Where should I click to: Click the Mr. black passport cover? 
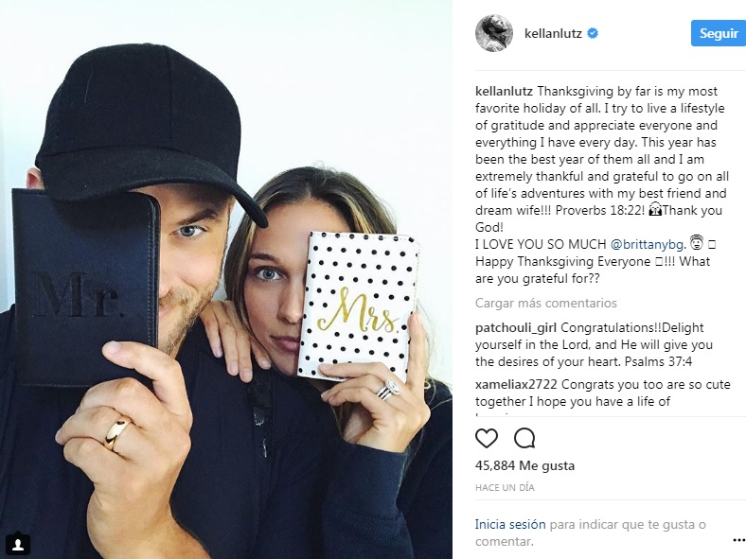click(x=84, y=288)
